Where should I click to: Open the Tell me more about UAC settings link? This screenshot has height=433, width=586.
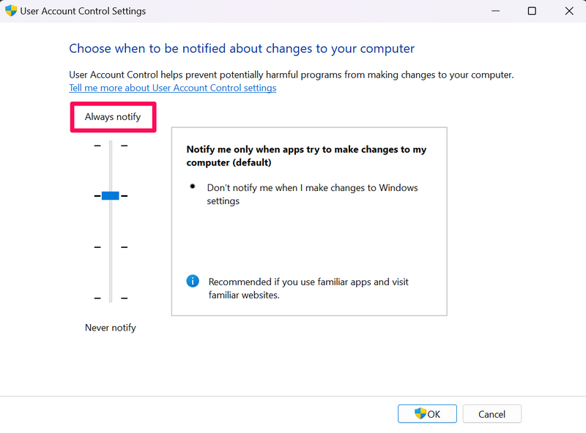(x=172, y=88)
